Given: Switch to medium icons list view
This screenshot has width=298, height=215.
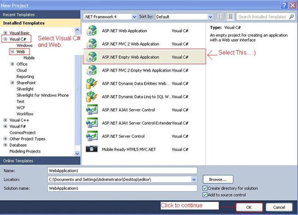Looking at the screenshot, I should pyautogui.click(x=230, y=16).
